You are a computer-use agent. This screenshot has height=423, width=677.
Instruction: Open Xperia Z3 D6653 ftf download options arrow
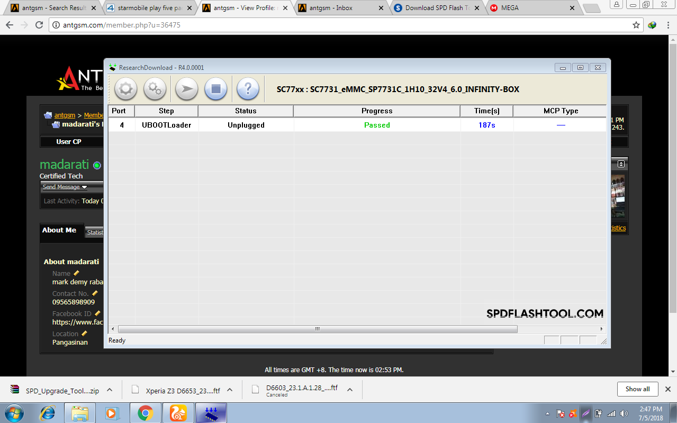pyautogui.click(x=230, y=390)
